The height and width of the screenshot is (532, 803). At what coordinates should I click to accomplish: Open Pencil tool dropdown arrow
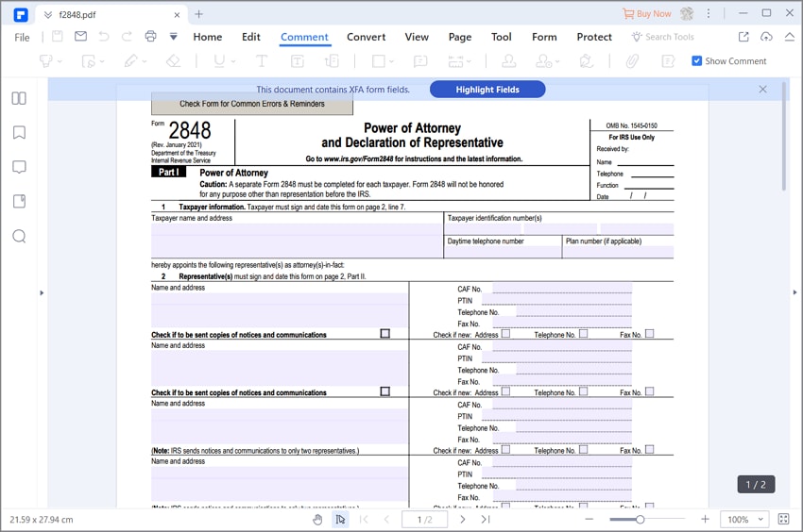pos(144,62)
